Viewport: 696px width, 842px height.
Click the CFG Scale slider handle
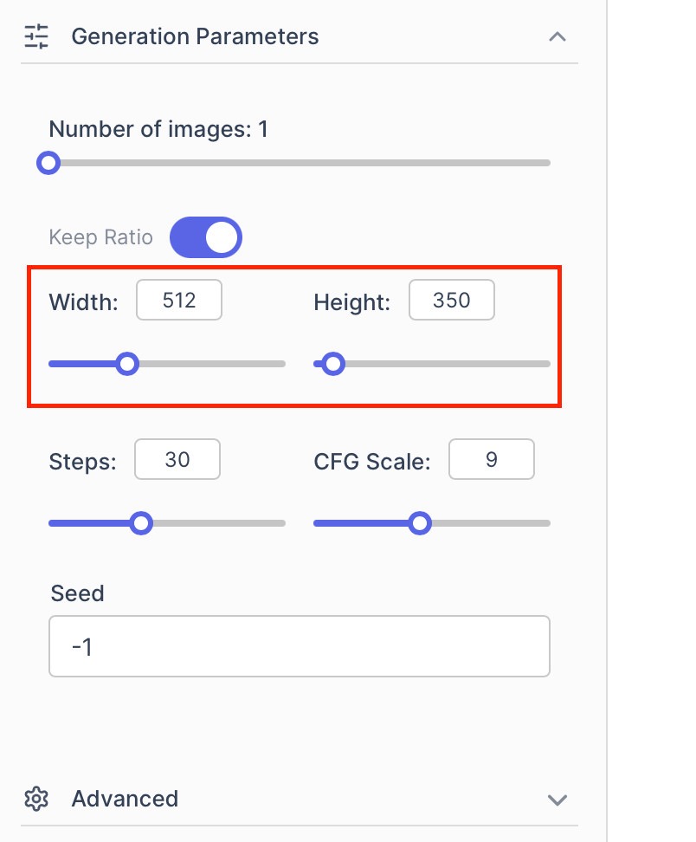(420, 523)
